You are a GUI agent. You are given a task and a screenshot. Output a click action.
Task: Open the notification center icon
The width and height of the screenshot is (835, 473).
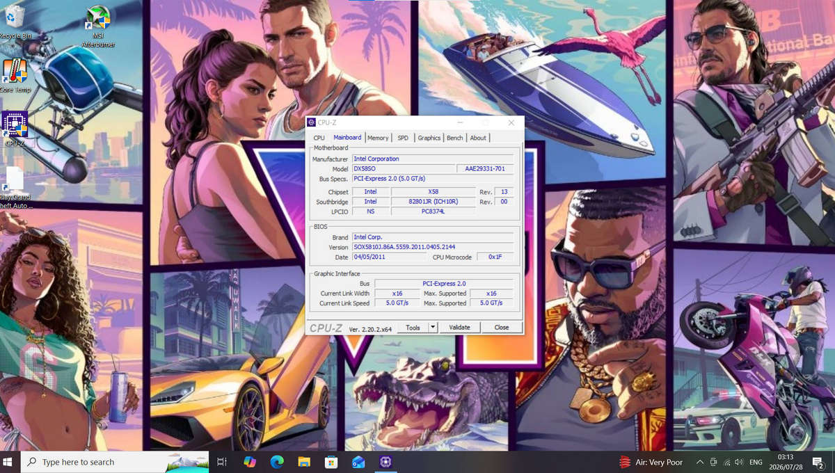[818, 462]
